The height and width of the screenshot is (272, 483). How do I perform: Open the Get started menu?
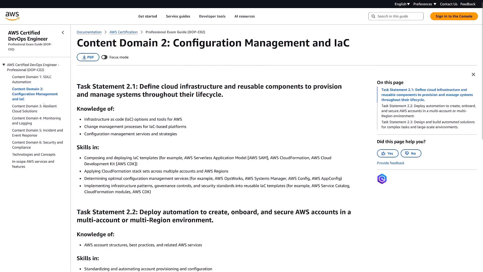point(147,16)
